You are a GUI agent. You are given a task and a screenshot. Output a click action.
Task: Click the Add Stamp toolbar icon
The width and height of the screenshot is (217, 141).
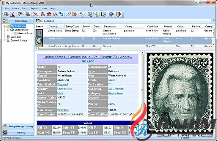(7, 14)
